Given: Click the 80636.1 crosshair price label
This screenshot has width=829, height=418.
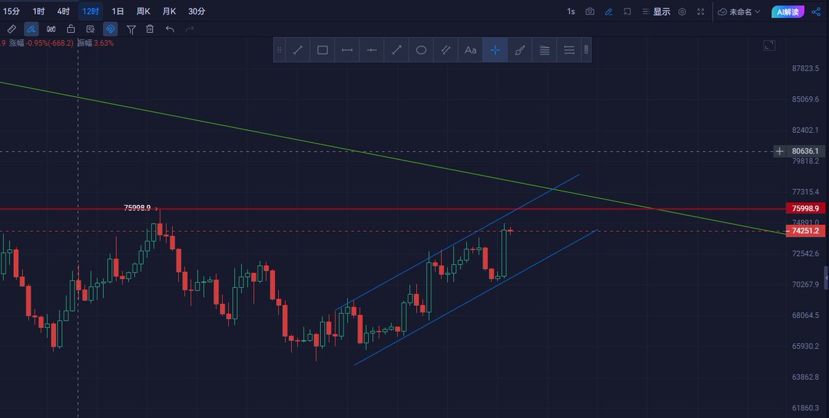Looking at the screenshot, I should click(x=805, y=152).
